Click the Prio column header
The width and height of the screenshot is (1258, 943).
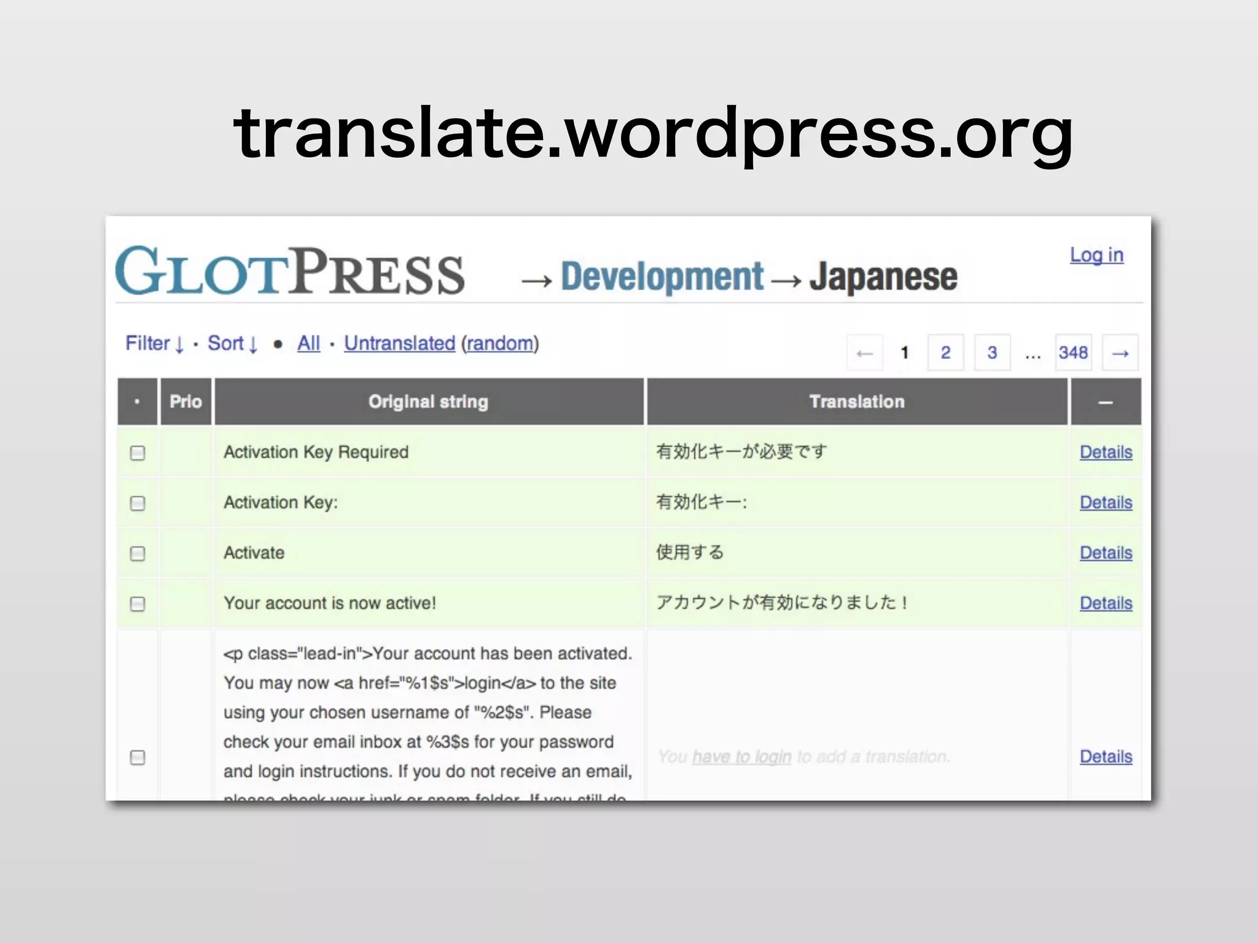(x=186, y=402)
